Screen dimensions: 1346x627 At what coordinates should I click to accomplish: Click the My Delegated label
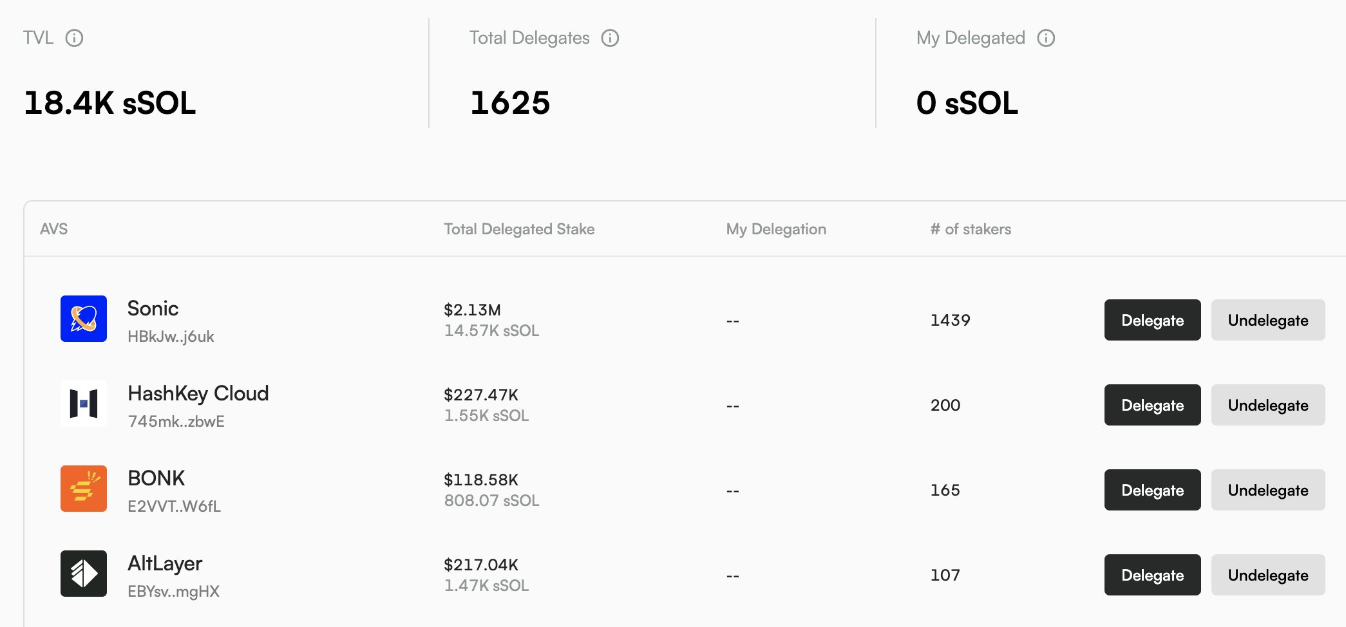(971, 38)
